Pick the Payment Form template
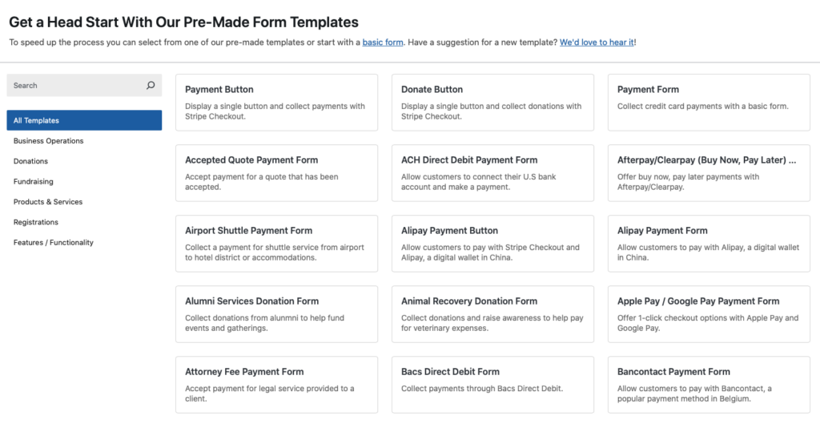This screenshot has width=820, height=424. click(708, 103)
